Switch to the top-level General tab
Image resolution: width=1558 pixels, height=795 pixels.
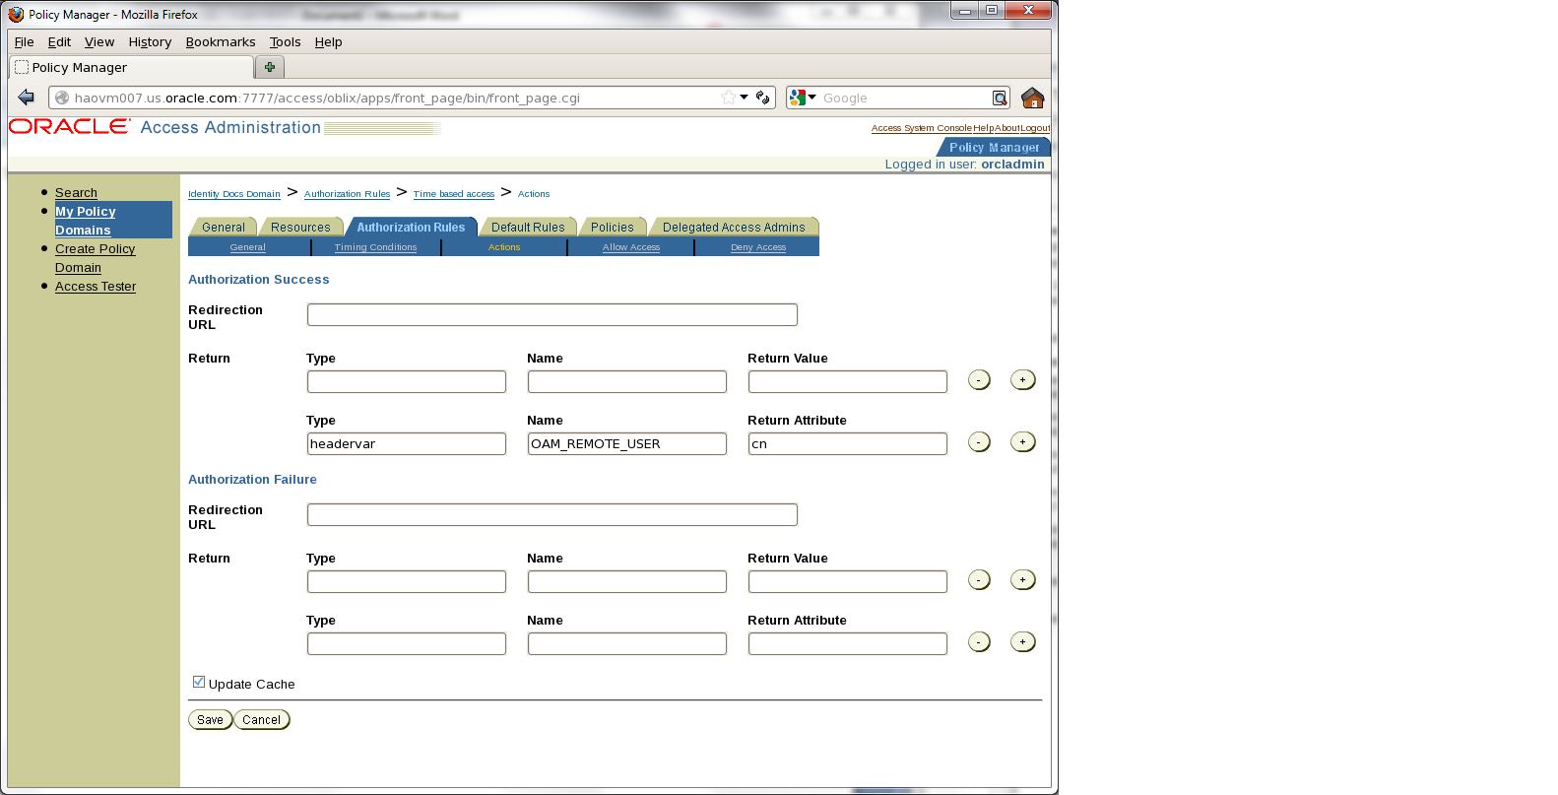pos(224,228)
